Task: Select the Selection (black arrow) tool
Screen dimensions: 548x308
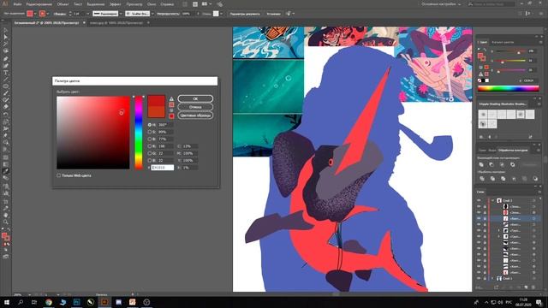Action: [x=6, y=31]
